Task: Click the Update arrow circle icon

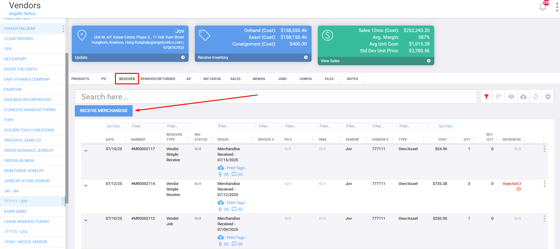Action: coord(183,58)
